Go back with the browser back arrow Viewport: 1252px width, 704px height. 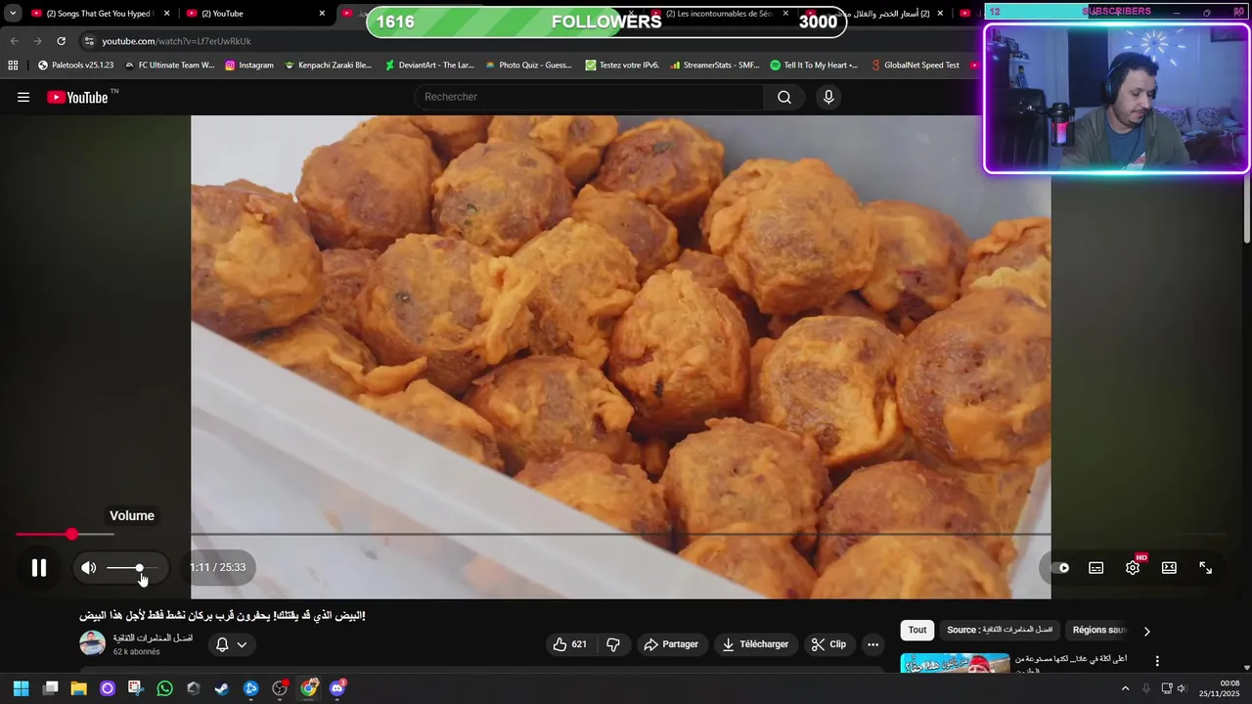coord(14,41)
